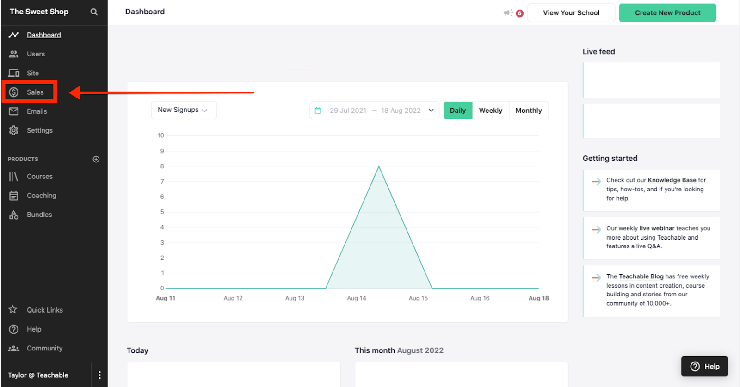Screen dimensions: 740x387
Task: Click the Community group icon
Action: pos(14,348)
